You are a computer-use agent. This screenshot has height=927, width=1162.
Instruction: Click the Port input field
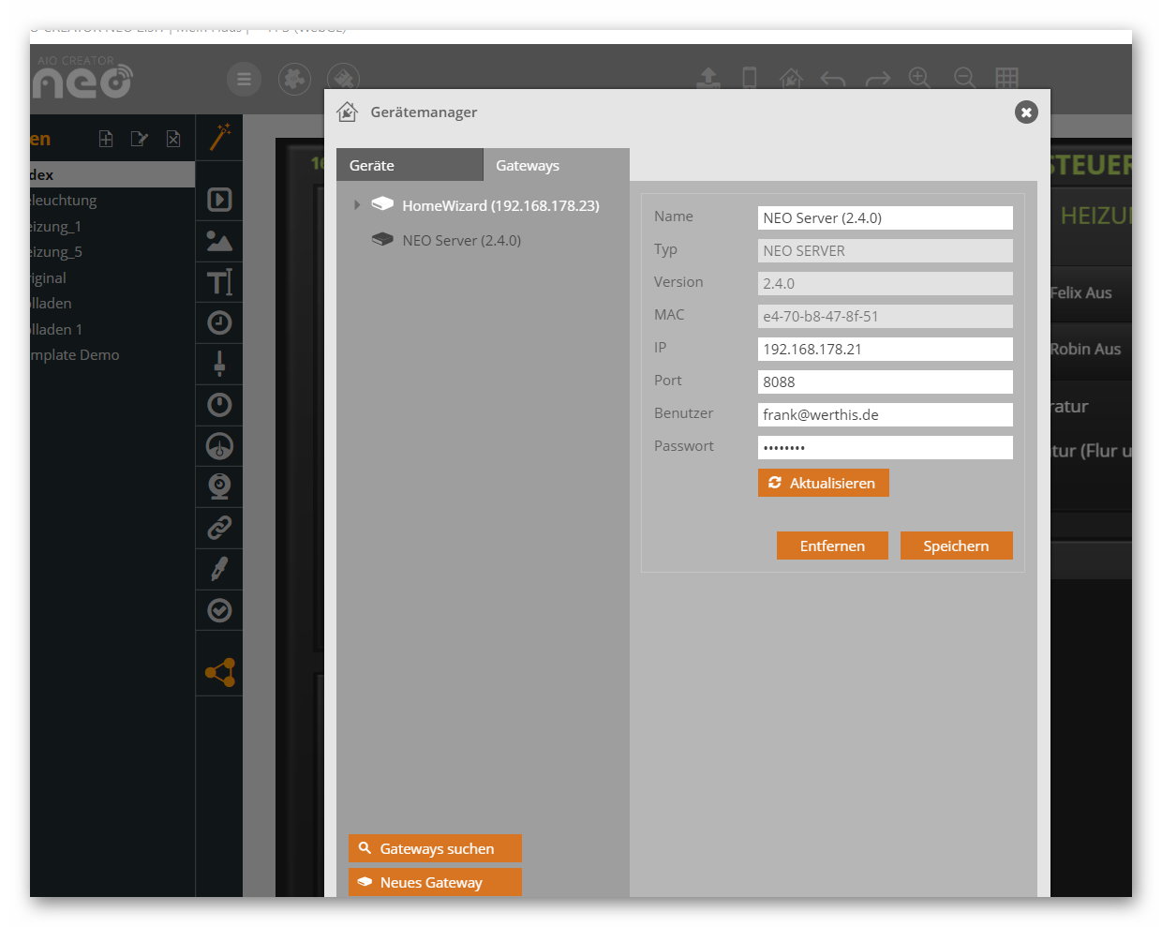[885, 381]
